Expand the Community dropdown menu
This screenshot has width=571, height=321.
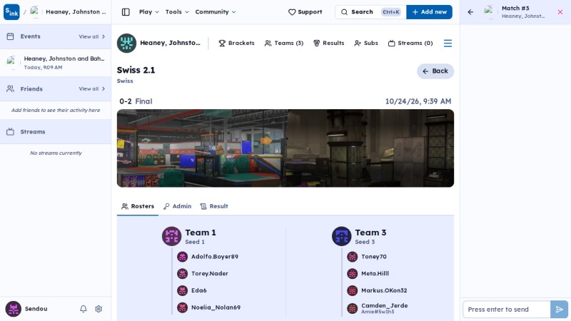[216, 12]
